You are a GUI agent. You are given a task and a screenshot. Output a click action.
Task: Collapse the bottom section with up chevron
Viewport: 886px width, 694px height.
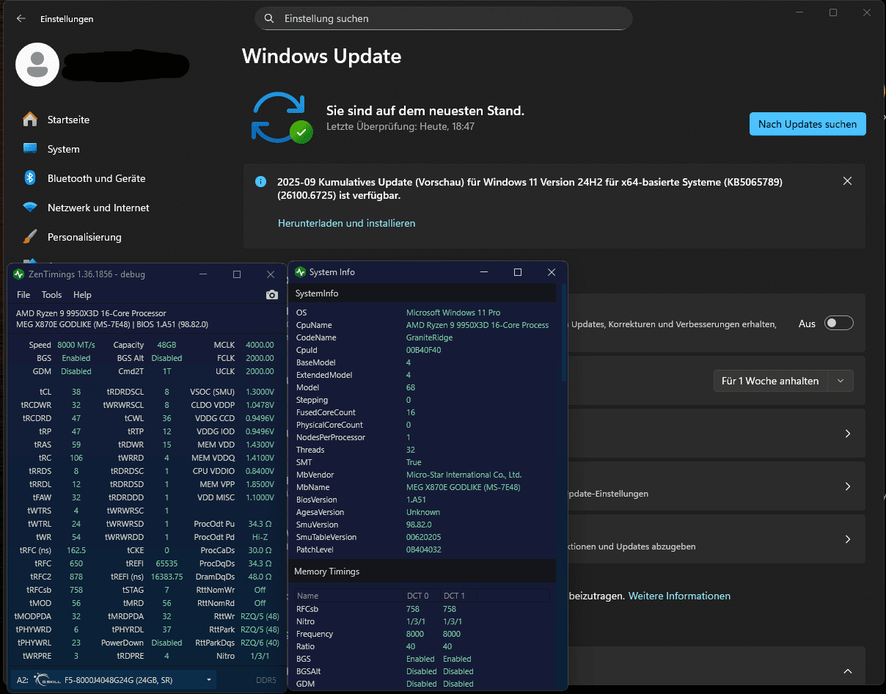pyautogui.click(x=847, y=671)
